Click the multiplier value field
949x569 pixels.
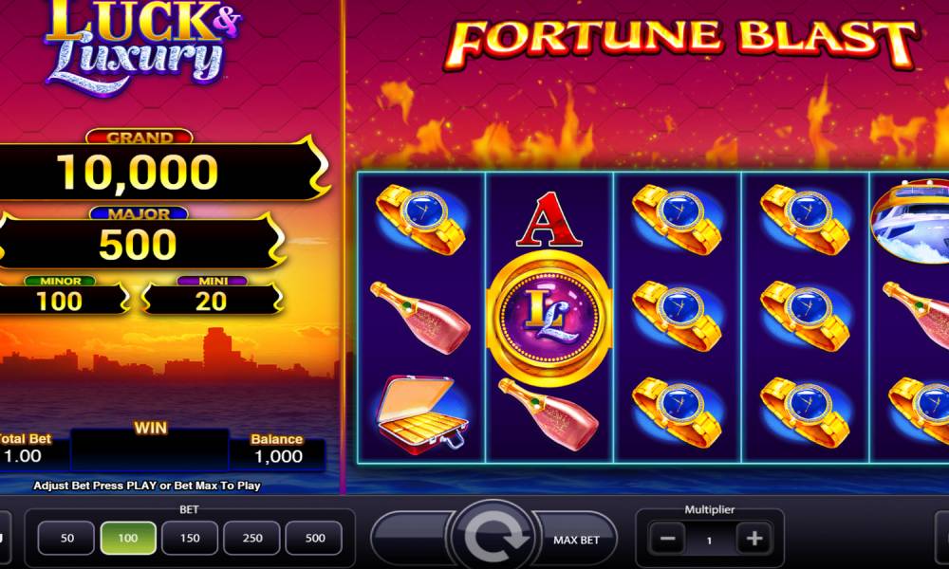click(x=709, y=540)
